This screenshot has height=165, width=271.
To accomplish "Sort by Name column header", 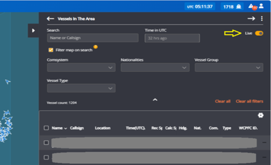I will (59, 128).
